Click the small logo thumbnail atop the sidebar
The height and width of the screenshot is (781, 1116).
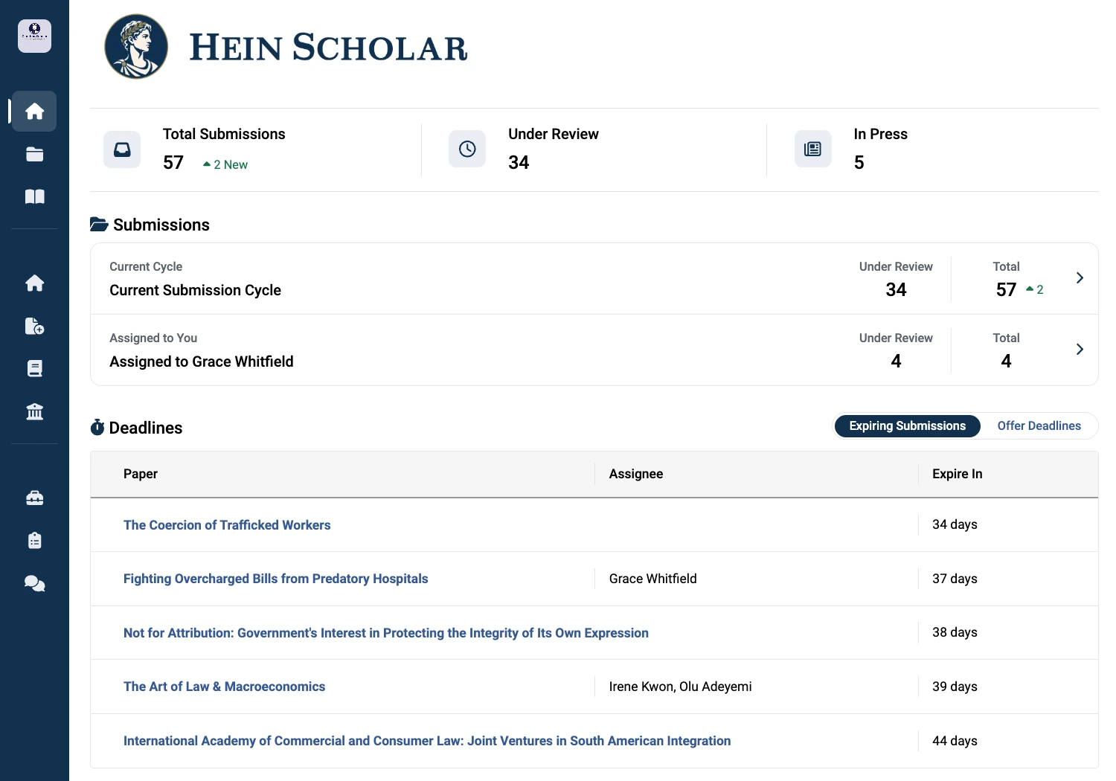pyautogui.click(x=34, y=36)
